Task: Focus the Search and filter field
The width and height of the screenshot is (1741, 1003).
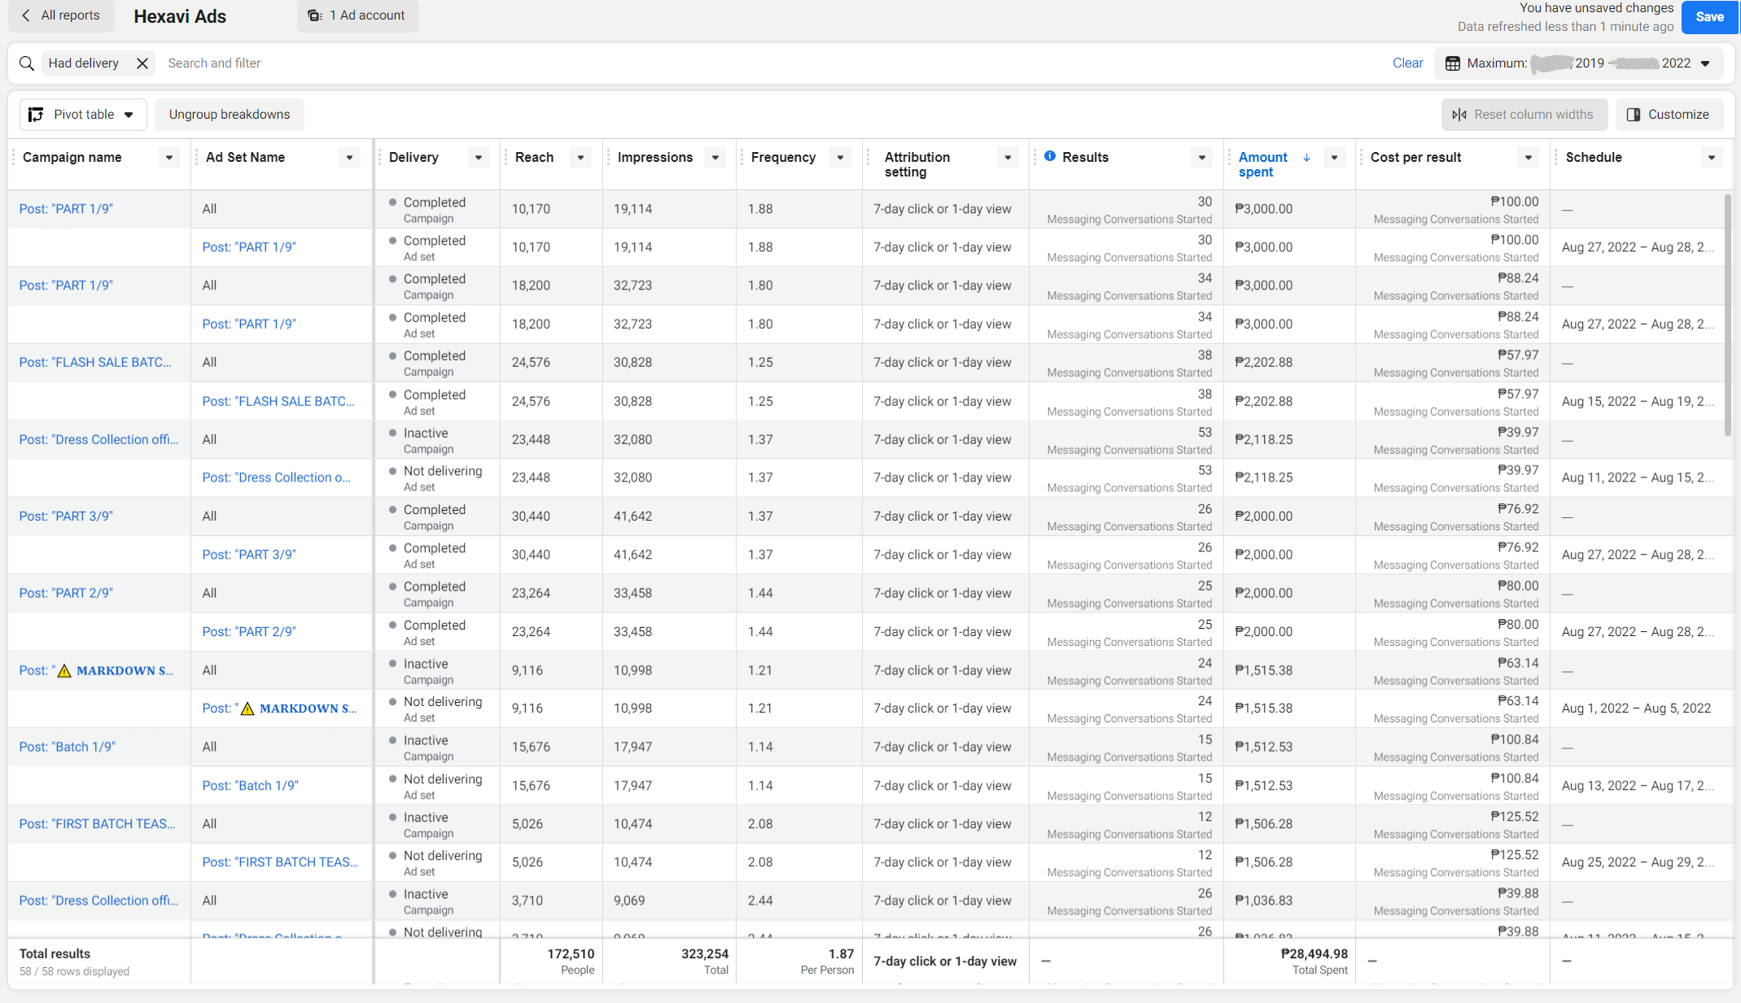Action: click(x=214, y=63)
